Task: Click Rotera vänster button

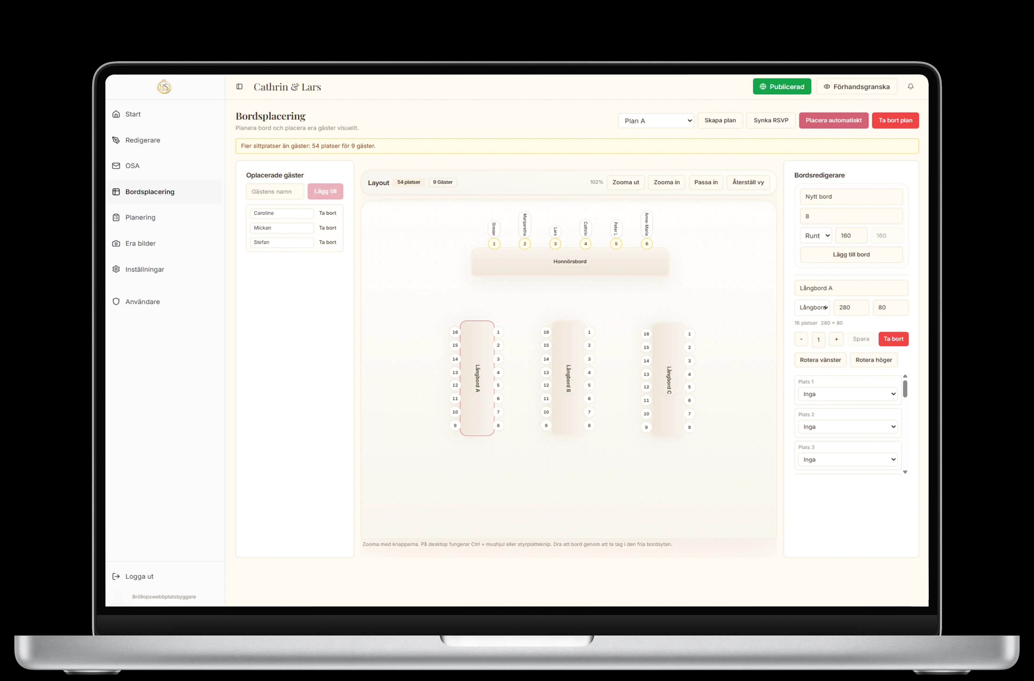Action: pos(820,360)
